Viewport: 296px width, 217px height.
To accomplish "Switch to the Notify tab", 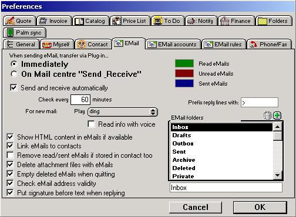I will (x=201, y=21).
